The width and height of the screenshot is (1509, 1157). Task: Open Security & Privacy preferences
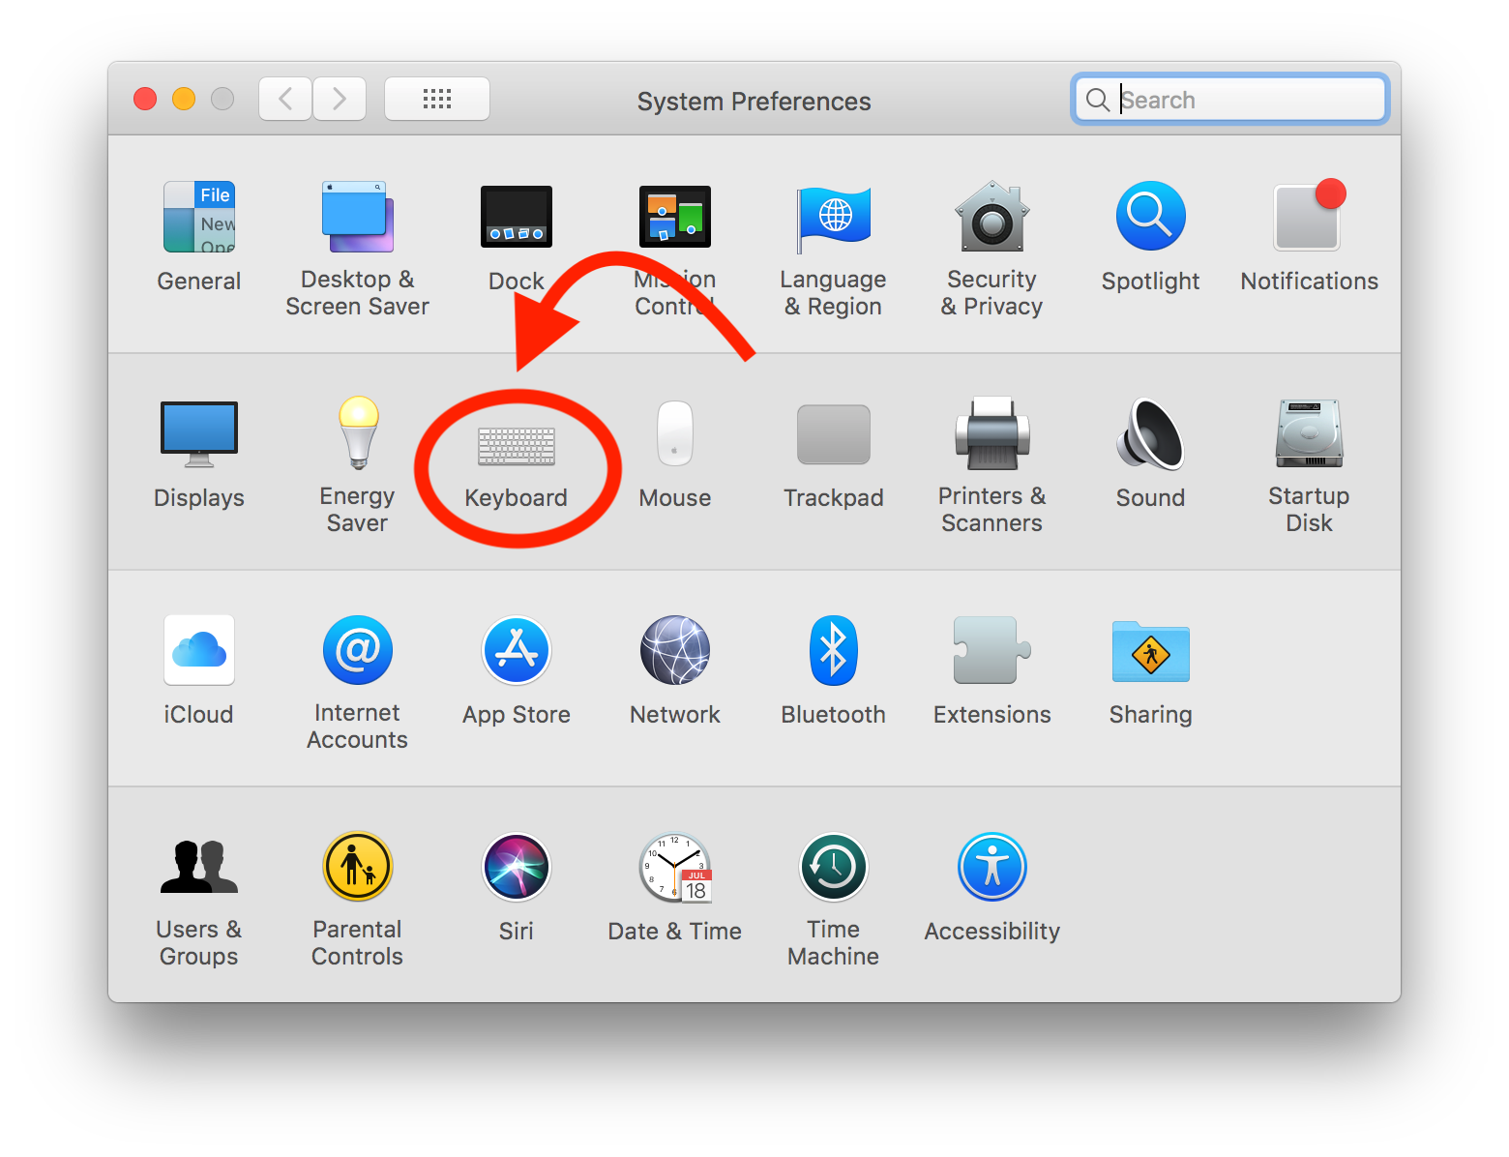click(991, 217)
